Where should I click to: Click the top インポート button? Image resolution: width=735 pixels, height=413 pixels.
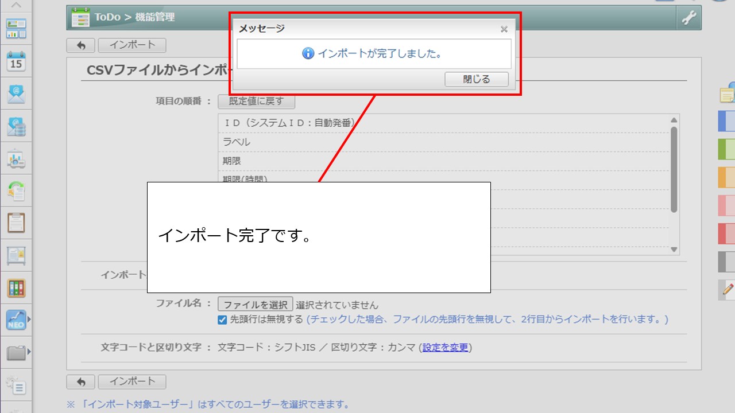(x=132, y=45)
